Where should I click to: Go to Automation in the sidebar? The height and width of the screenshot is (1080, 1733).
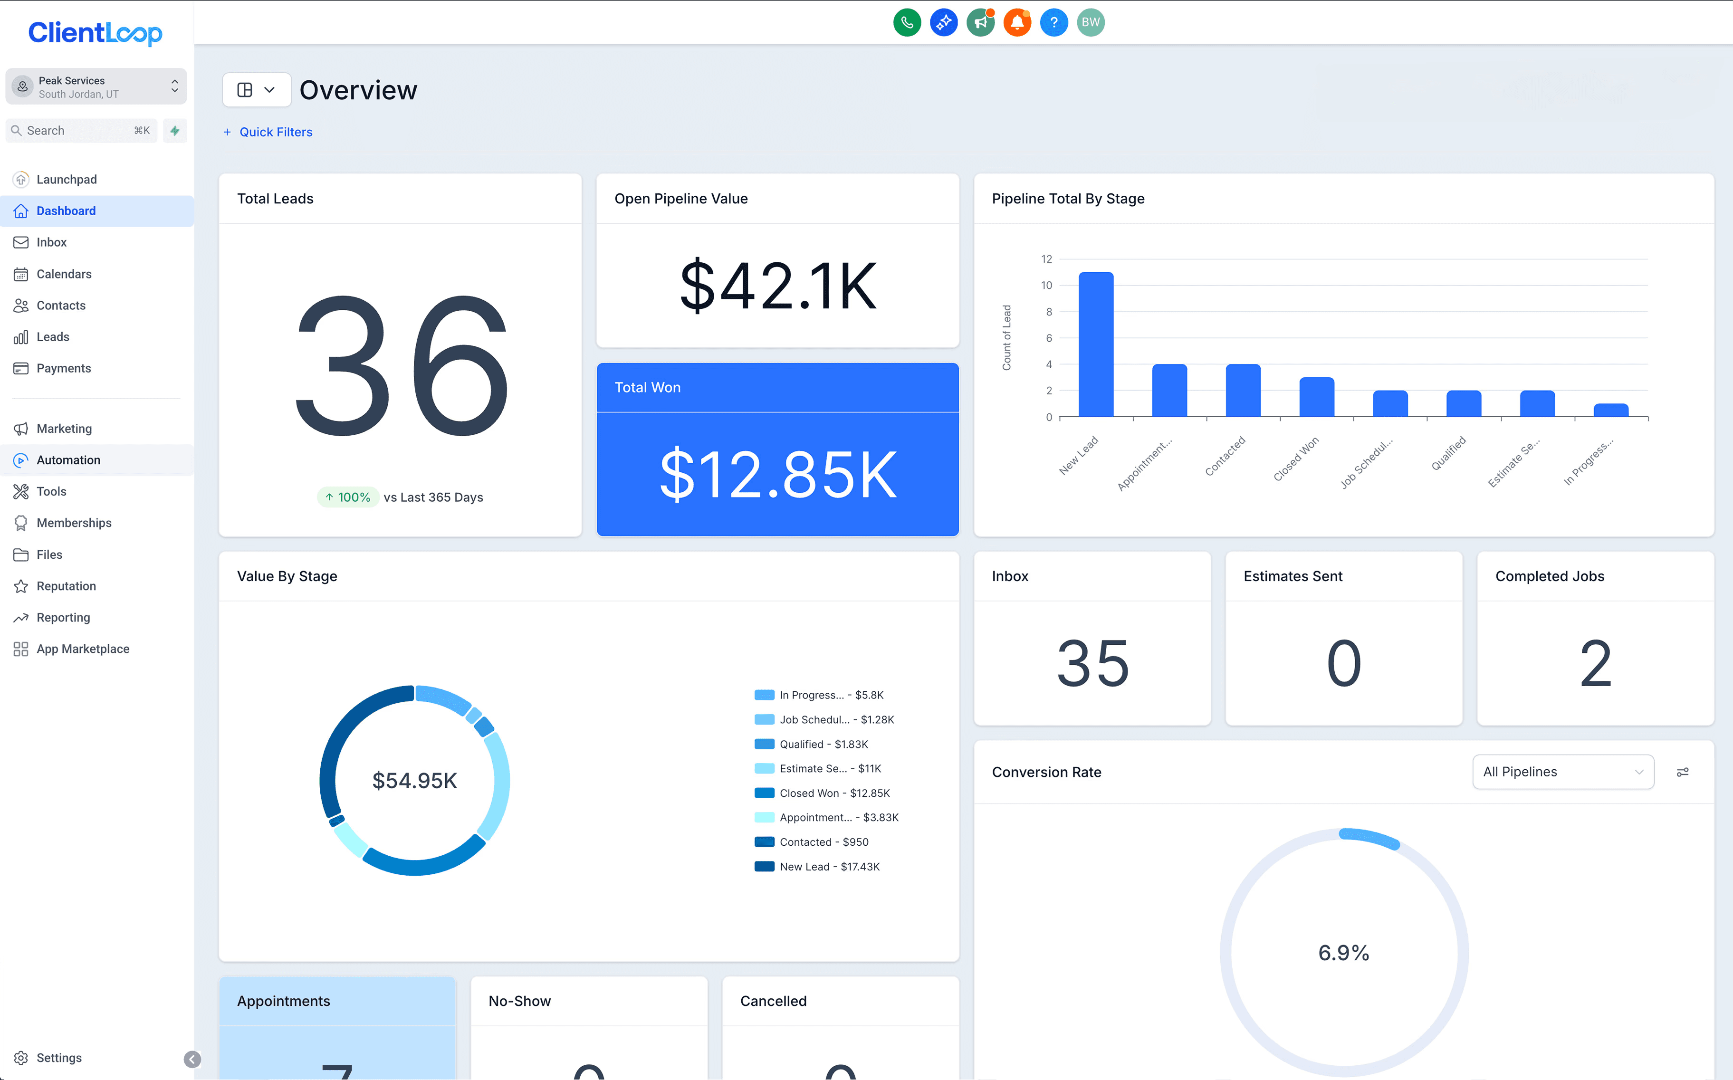pyautogui.click(x=68, y=460)
